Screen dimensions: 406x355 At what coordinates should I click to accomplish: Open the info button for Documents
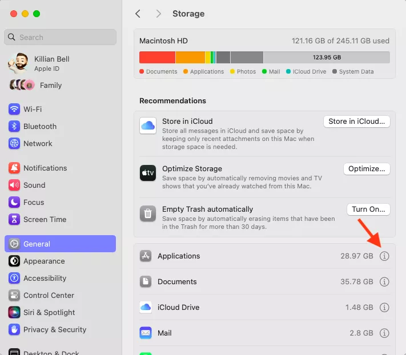[384, 282]
